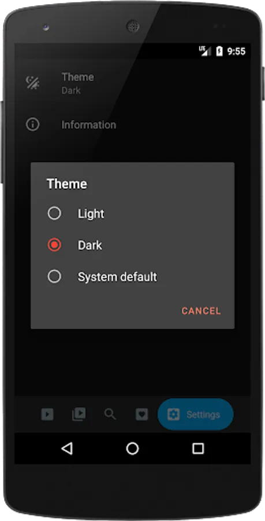The width and height of the screenshot is (265, 521).
Task: Tap the Android back navigation button
Action: coord(67,449)
